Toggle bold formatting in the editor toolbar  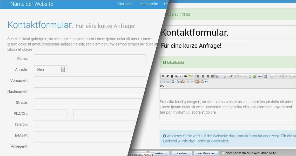click(x=163, y=76)
